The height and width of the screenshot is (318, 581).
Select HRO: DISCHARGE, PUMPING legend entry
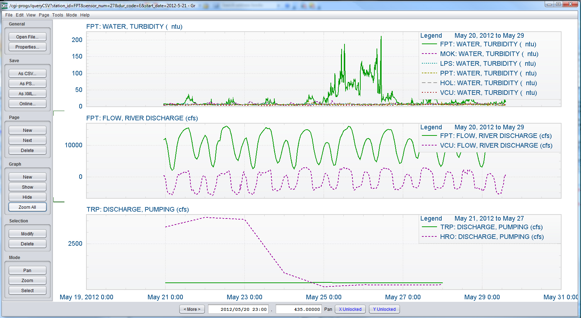point(492,237)
